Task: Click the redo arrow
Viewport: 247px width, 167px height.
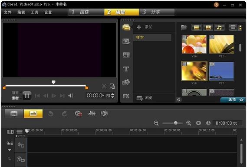Action: 64,113
